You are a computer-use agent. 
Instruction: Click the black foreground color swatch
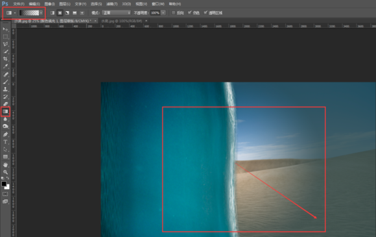point(4,184)
